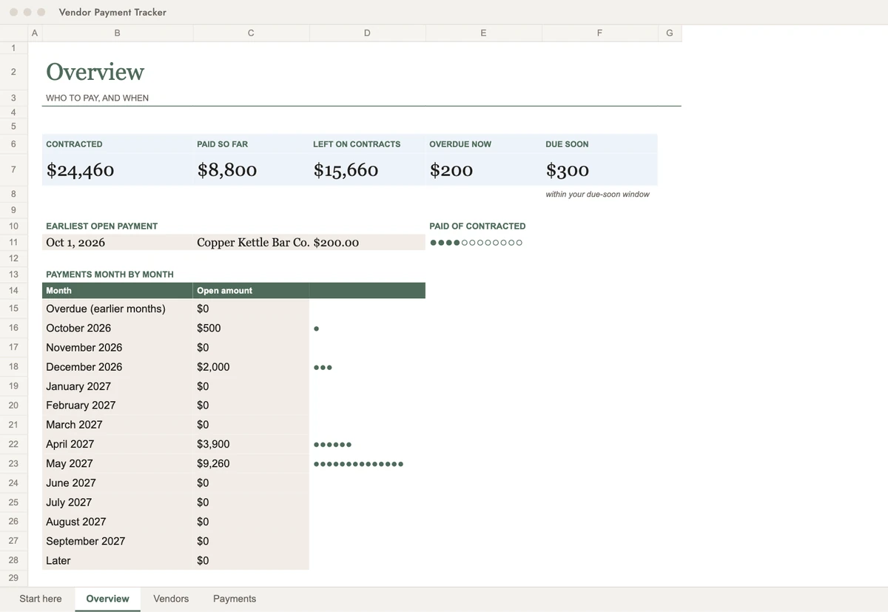Select the $9,260 May amount
This screenshot has height=612, width=888.
coord(213,463)
